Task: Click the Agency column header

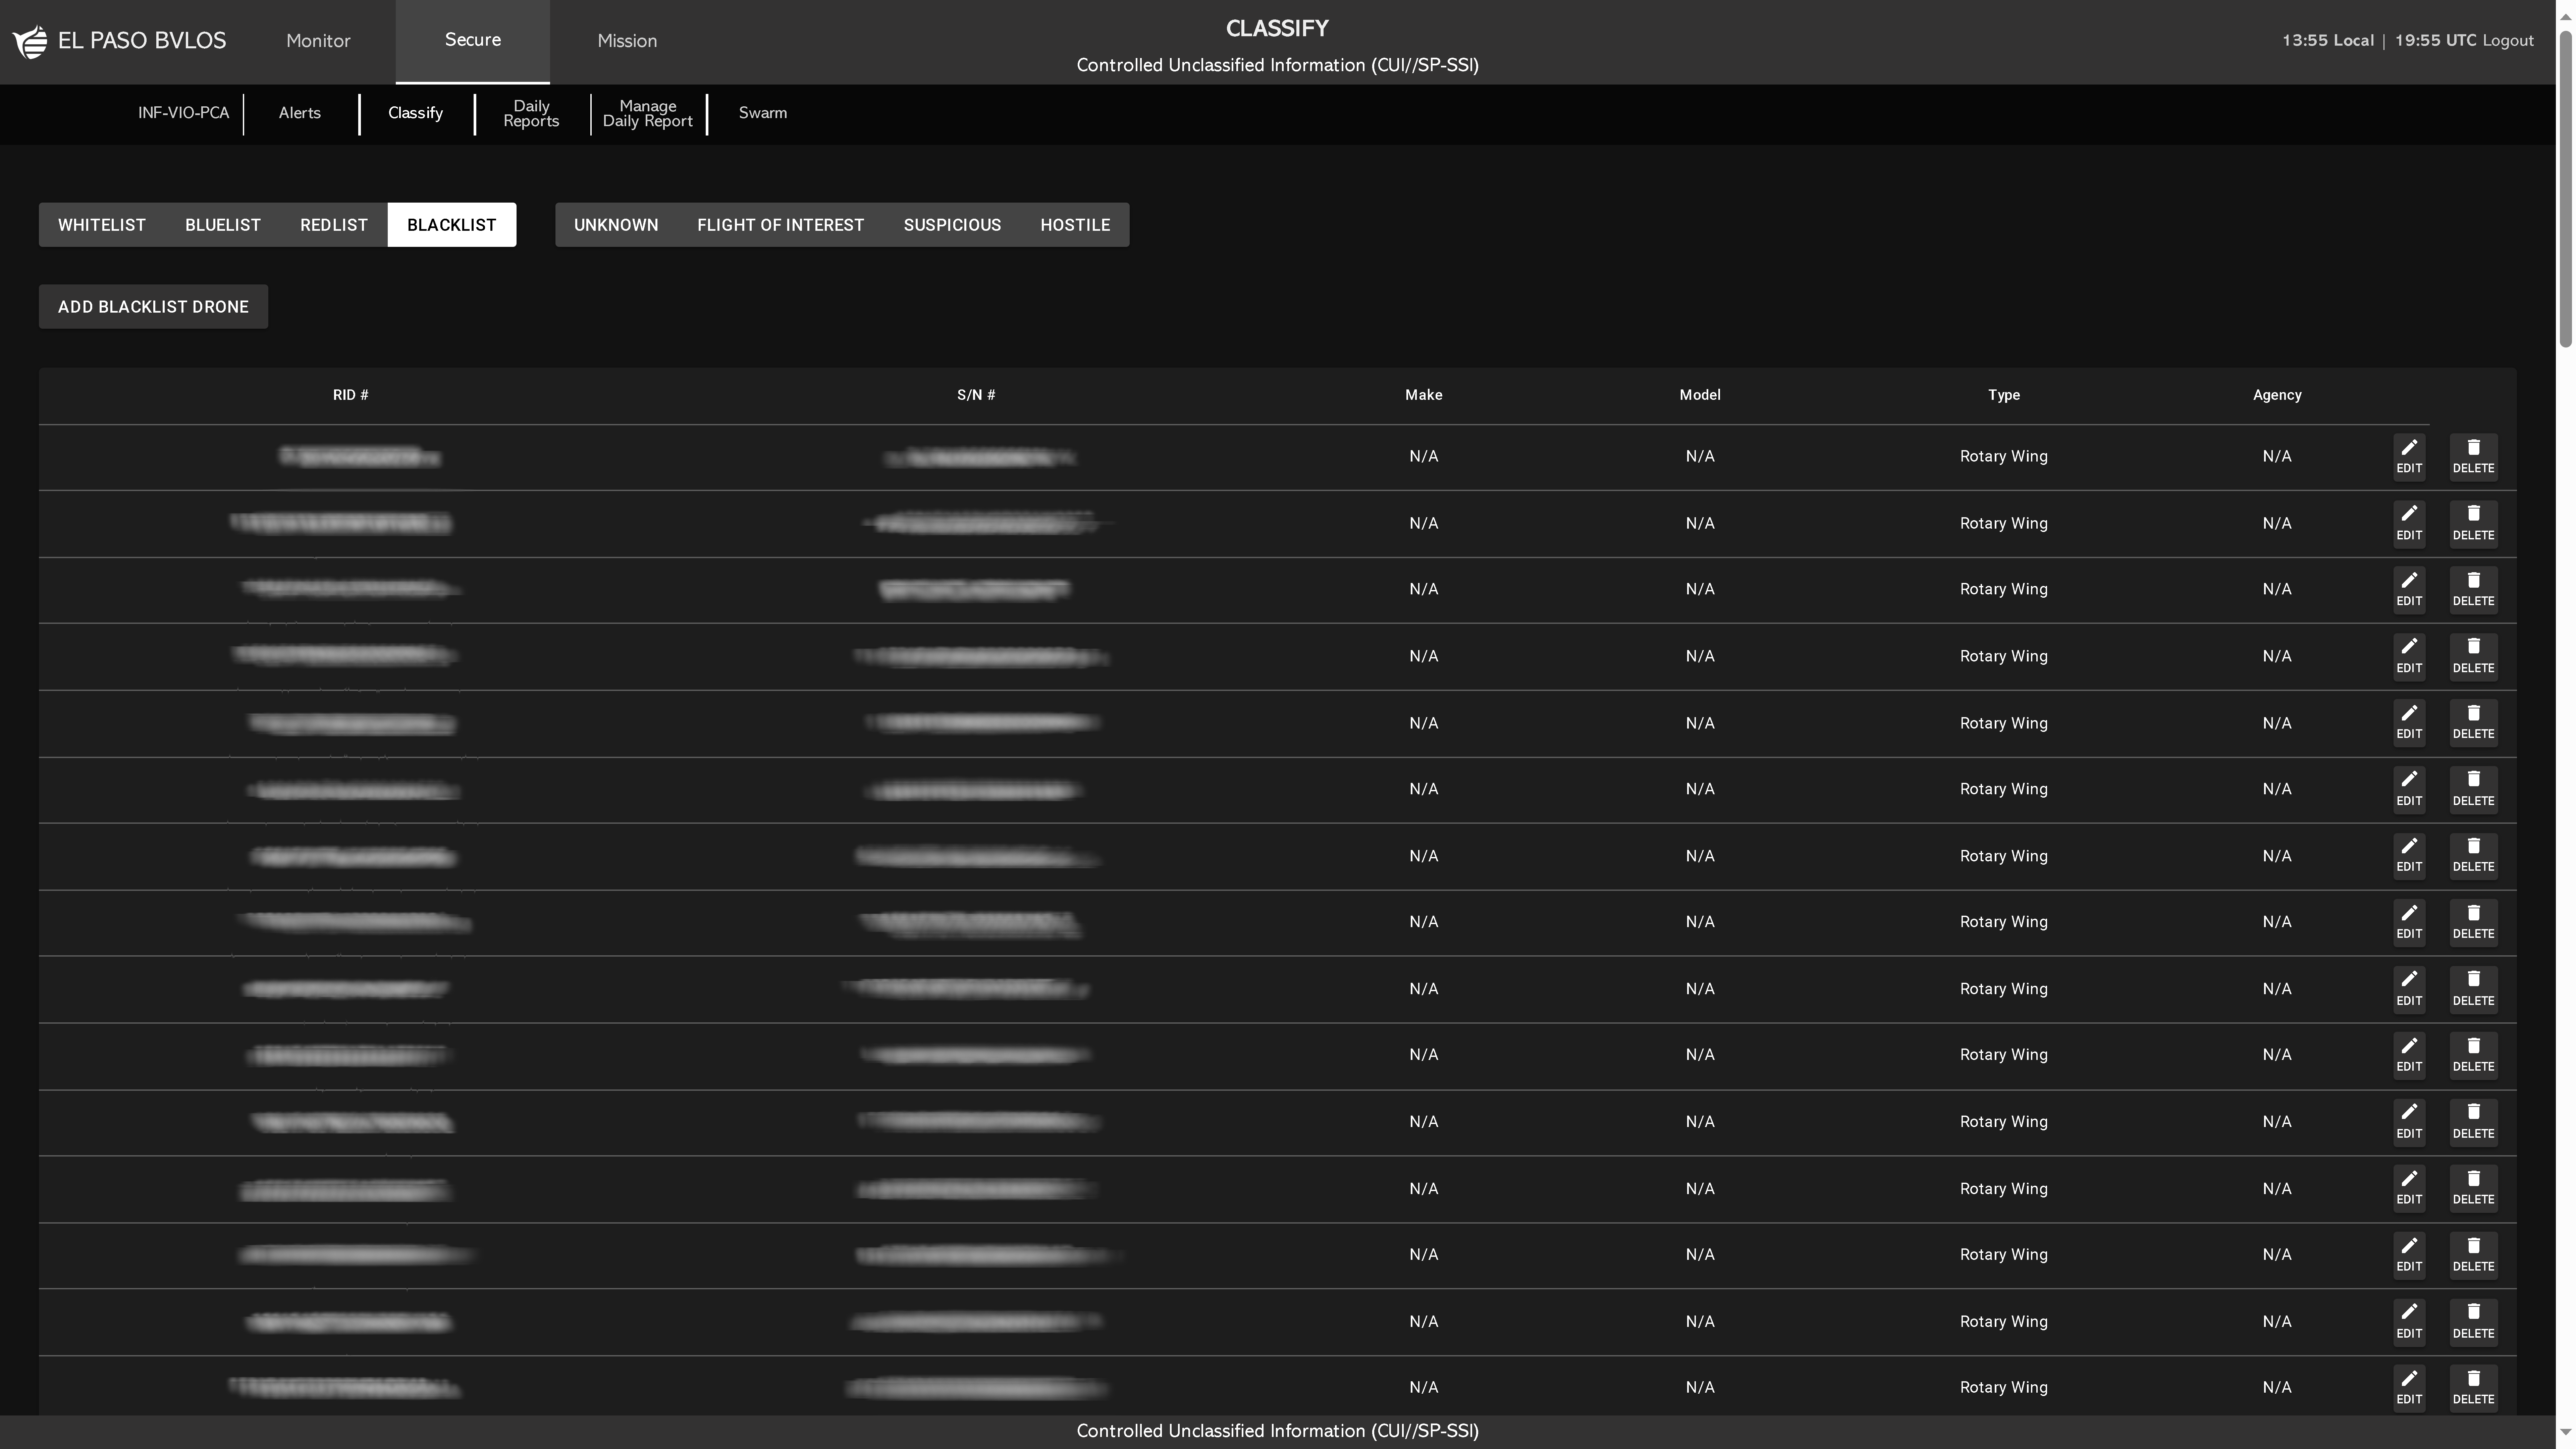Action: click(x=2277, y=395)
